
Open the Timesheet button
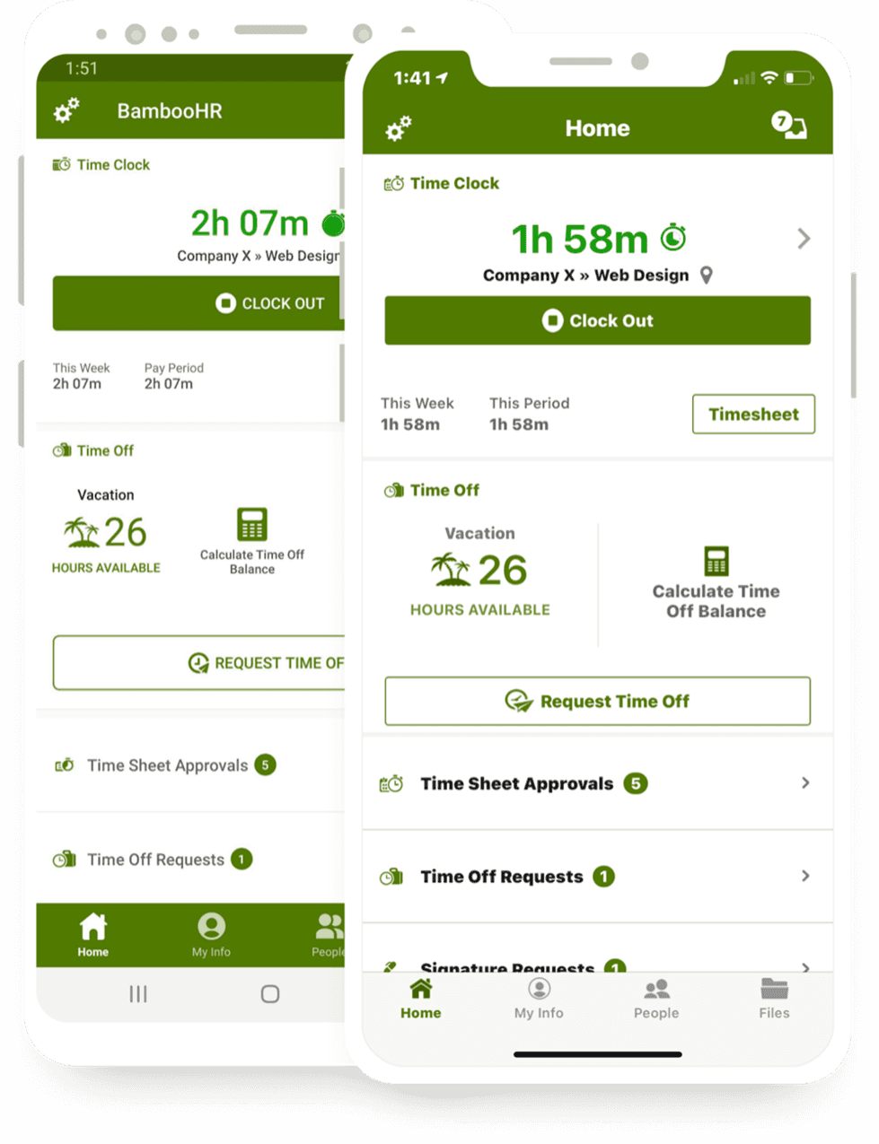(754, 414)
